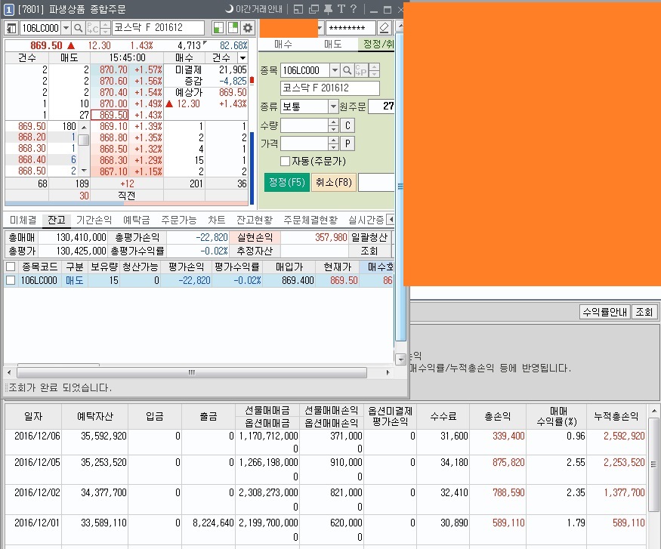Toggle the select-all checkbox in holdings table header
661x549 pixels.
click(11, 267)
